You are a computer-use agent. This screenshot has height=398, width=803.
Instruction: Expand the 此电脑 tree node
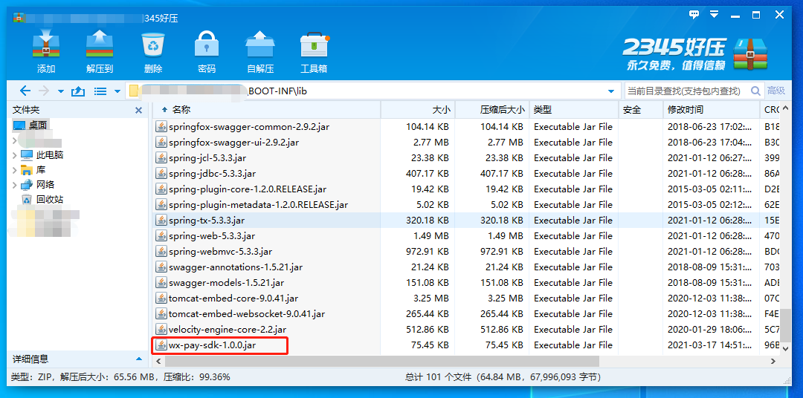coord(14,155)
